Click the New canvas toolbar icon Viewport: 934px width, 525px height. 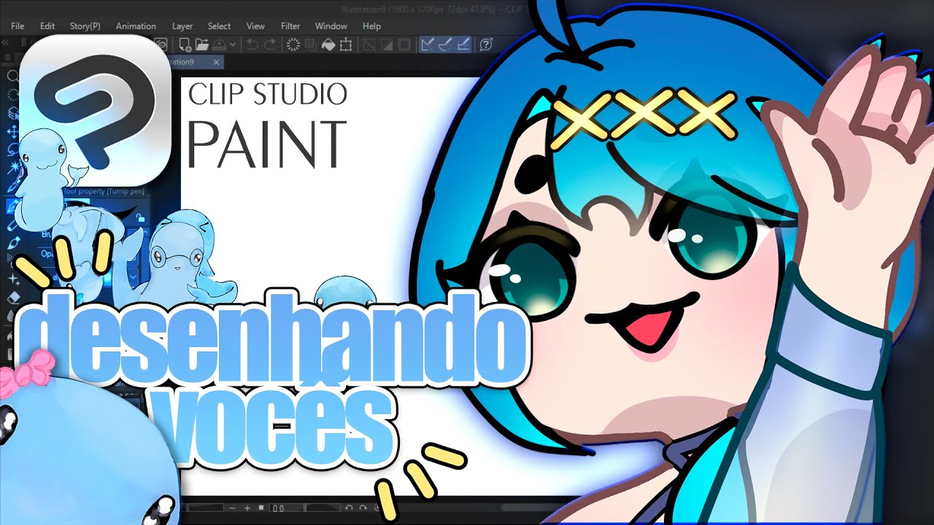tap(185, 44)
